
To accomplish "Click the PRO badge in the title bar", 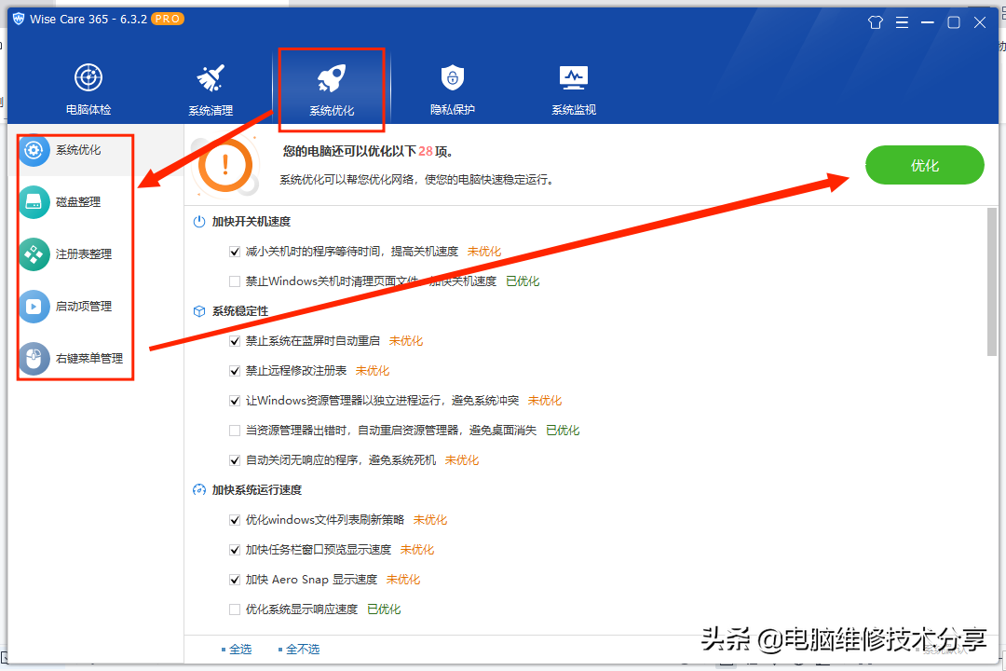I will click(x=168, y=19).
